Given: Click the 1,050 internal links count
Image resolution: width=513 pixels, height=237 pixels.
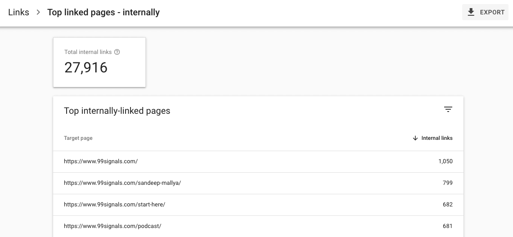Looking at the screenshot, I should coord(445,161).
